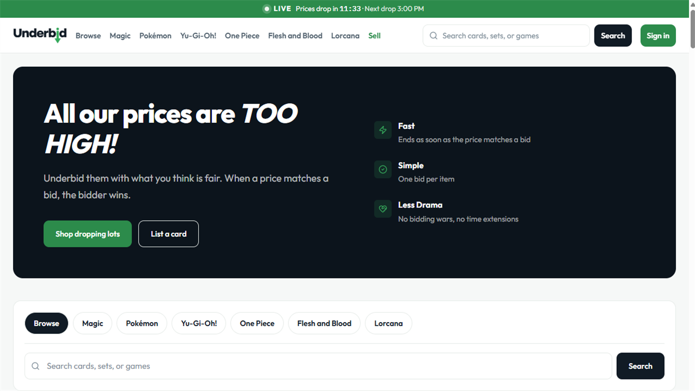Viewport: 695px width, 391px height.
Task: Select the Flesh and Blood filter pill
Action: [x=324, y=323]
